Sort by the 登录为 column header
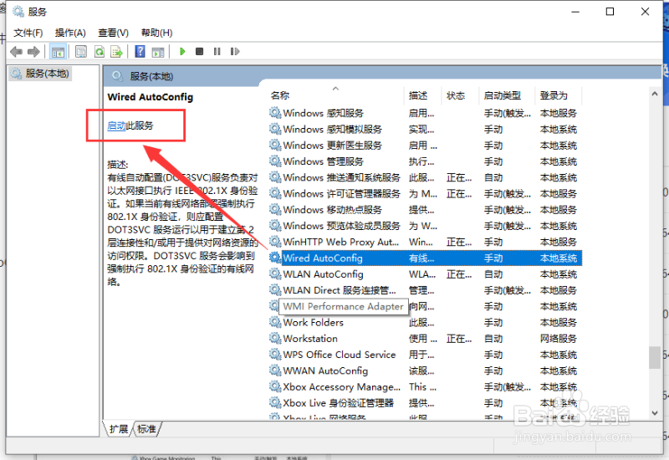Screen dimensions: 669x460 pos(558,95)
